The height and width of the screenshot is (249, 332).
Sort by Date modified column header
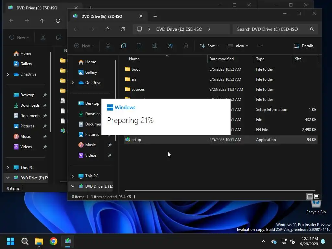221,59
